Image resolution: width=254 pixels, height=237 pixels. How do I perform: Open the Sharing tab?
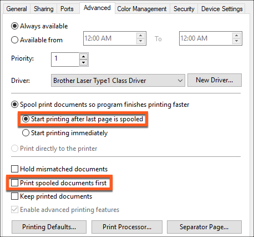coord(44,9)
